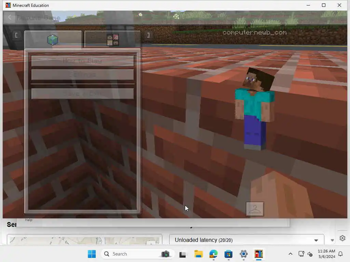Click the left bracket tab navigator
Viewport: 350px width, 262px height.
coord(16,35)
